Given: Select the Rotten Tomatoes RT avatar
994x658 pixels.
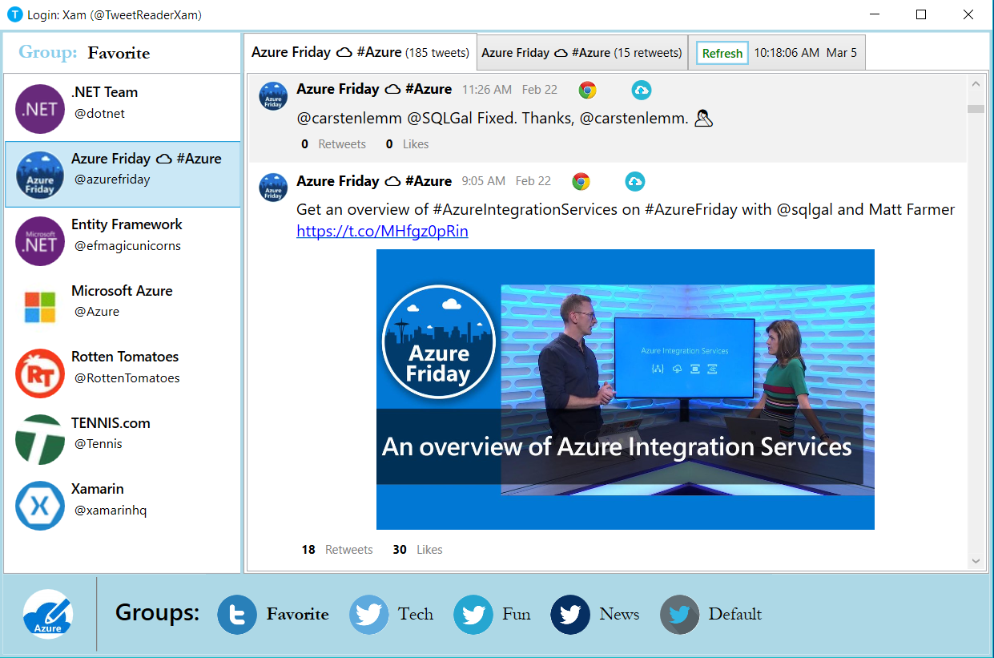Looking at the screenshot, I should click(39, 373).
